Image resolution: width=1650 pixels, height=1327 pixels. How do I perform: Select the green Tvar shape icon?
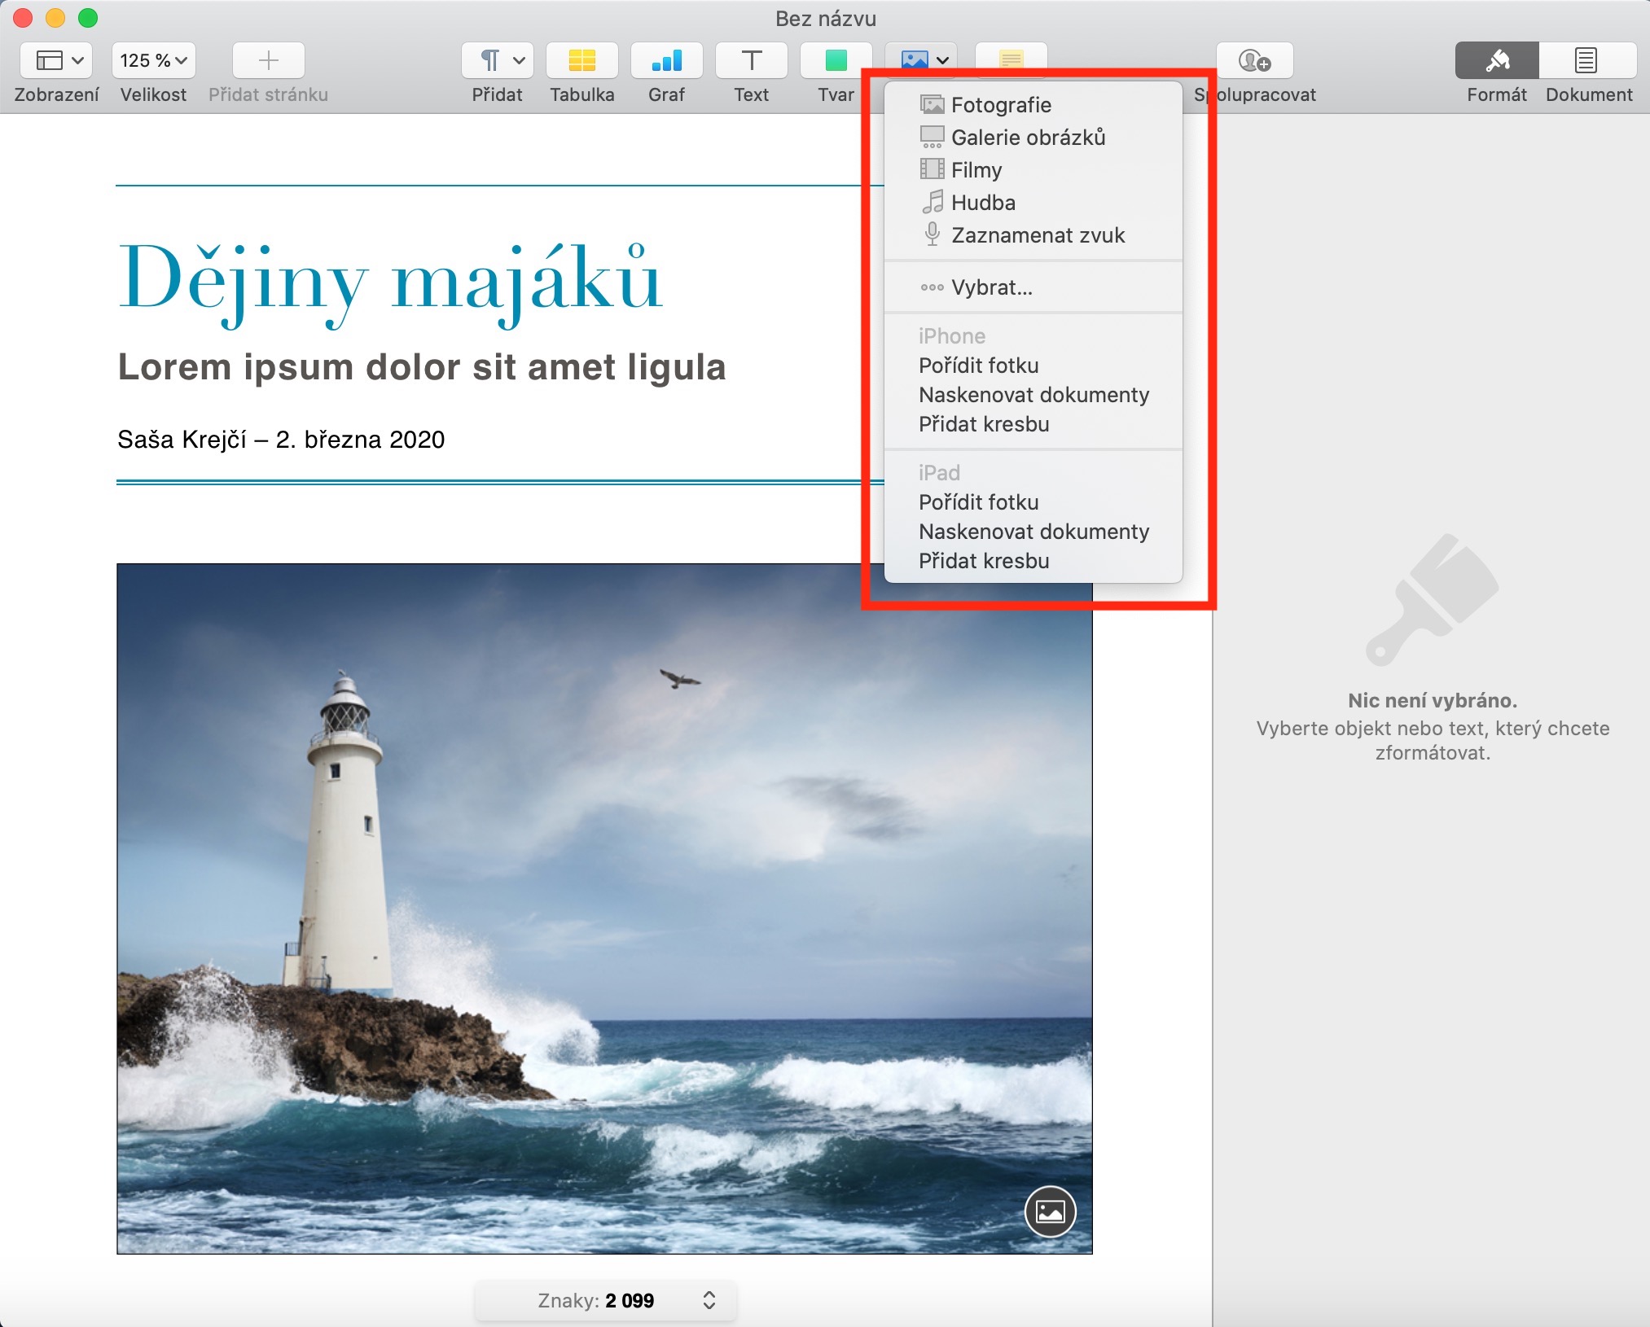[836, 61]
